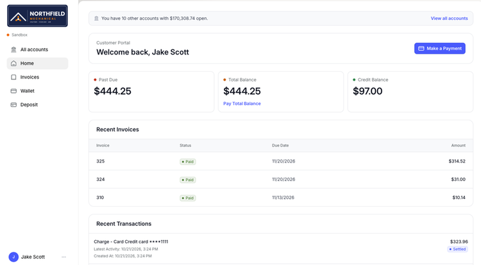481x265 pixels.
Task: Click the Paid badge for invoice 324
Action: 188,180
